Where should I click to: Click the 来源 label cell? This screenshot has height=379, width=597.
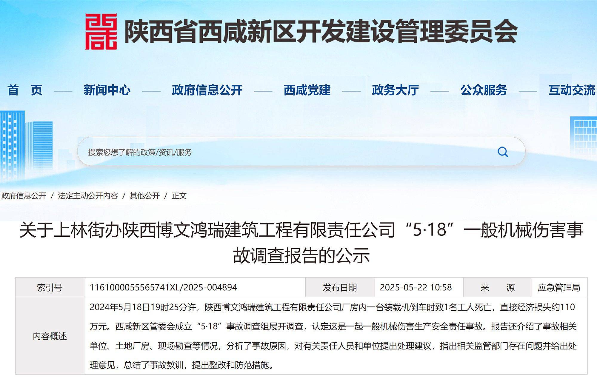[x=498, y=287]
